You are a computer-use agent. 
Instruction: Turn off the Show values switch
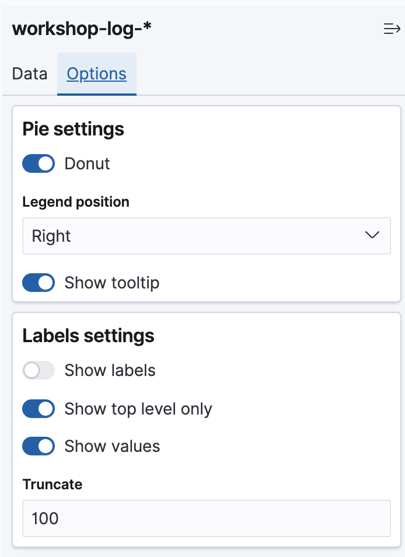pos(39,446)
